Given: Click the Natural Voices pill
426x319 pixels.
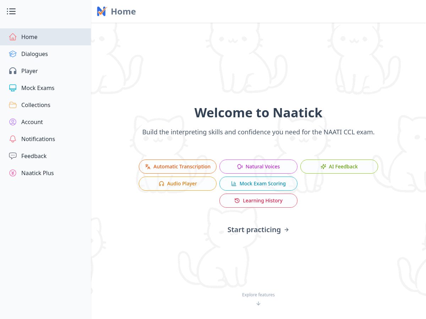Looking at the screenshot, I should [x=258, y=167].
